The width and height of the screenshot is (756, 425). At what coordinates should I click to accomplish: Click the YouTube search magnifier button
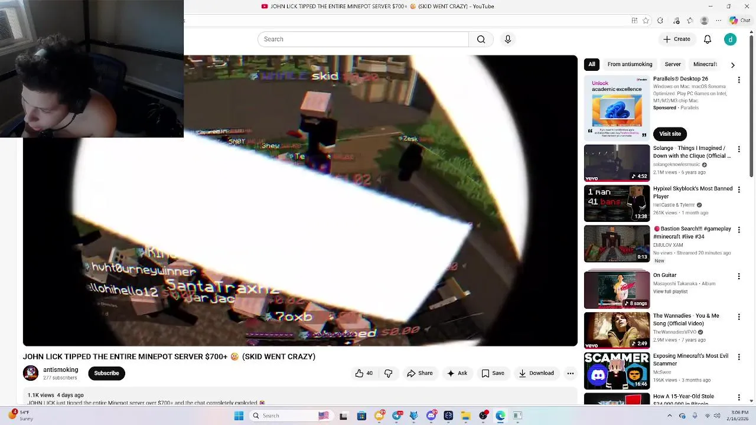[x=481, y=39]
